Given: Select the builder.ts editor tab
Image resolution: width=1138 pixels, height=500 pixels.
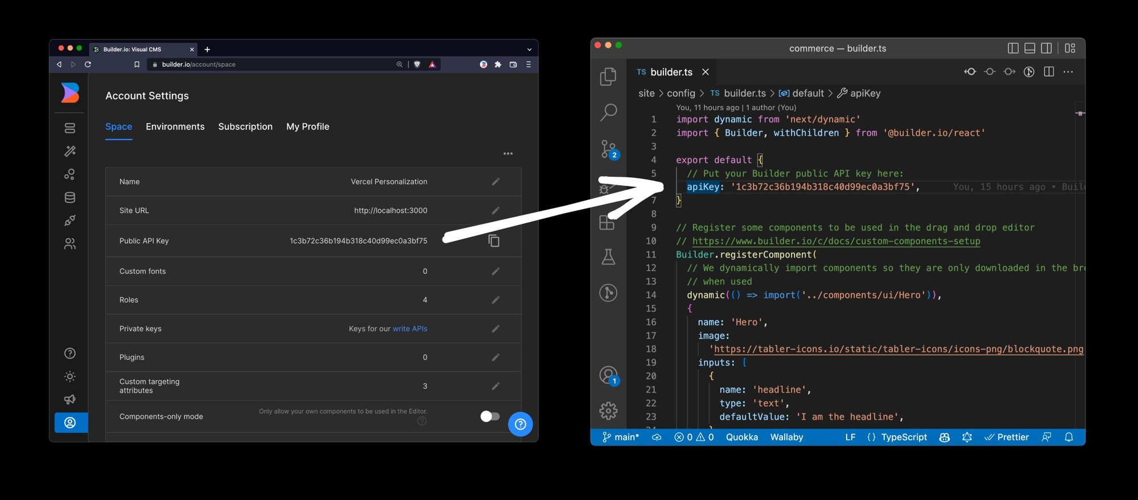Looking at the screenshot, I should (x=671, y=72).
